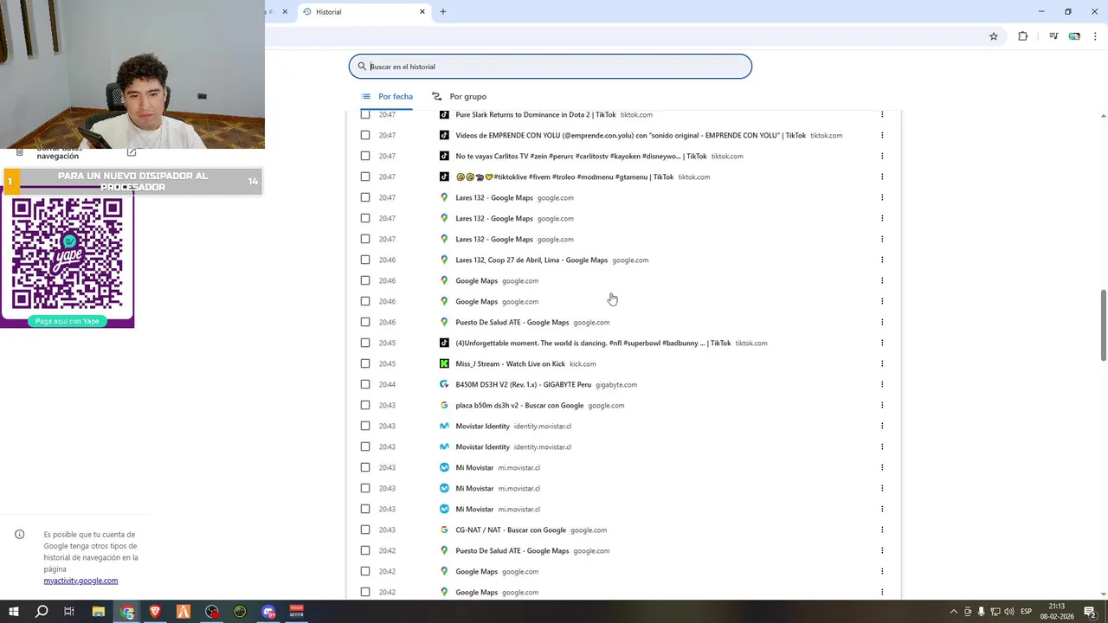Bookmark this page with the star icon
Image resolution: width=1108 pixels, height=623 pixels.
[x=994, y=36]
